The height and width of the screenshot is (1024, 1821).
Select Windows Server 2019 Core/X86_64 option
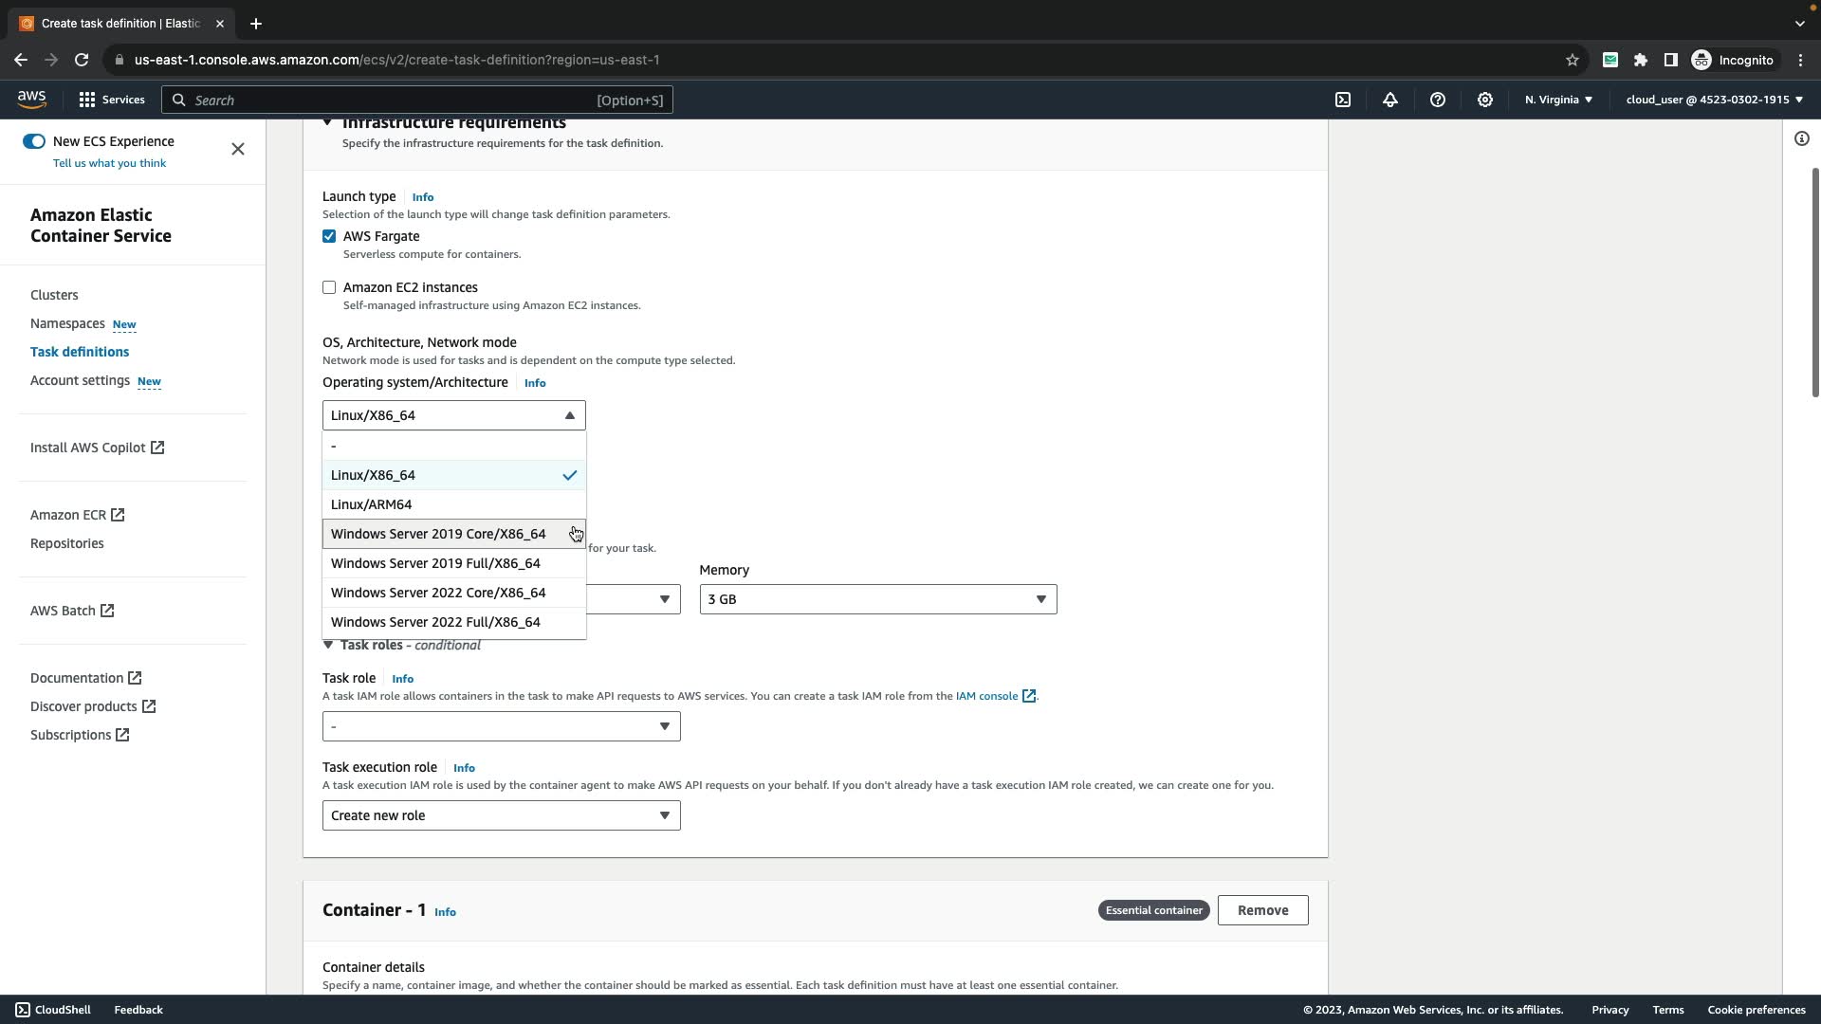tap(438, 534)
